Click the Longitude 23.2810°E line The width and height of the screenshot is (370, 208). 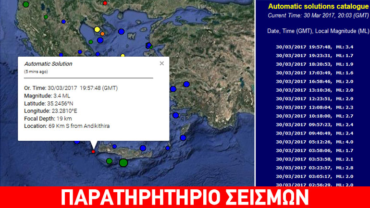click(50, 111)
